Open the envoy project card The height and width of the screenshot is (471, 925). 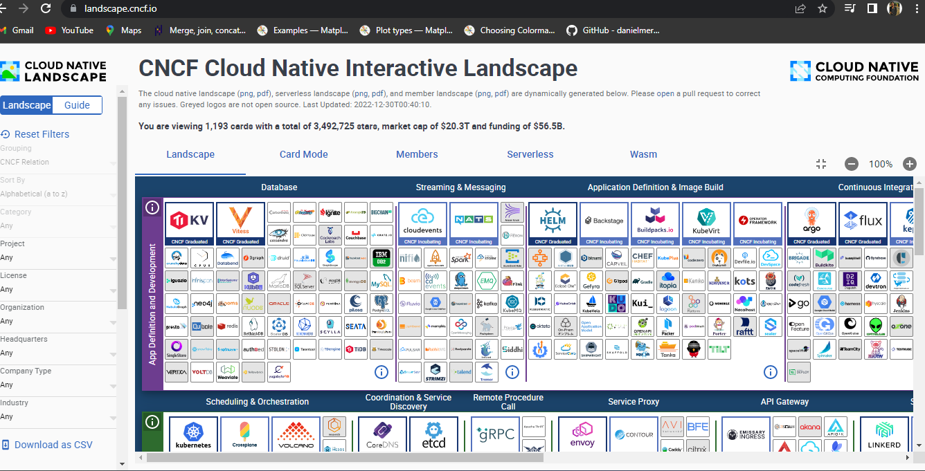pyautogui.click(x=582, y=434)
